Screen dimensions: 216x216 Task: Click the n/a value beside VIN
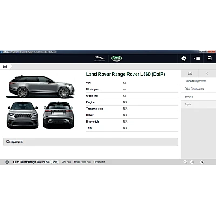(x=125, y=83)
